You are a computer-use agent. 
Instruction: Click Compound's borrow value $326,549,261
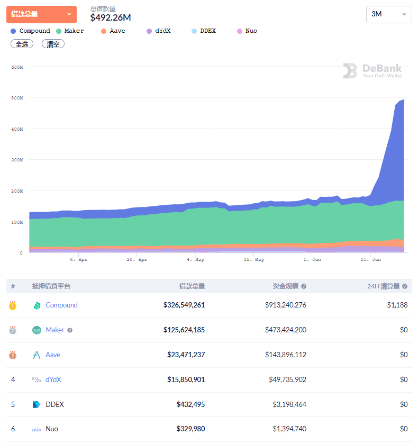coord(184,305)
